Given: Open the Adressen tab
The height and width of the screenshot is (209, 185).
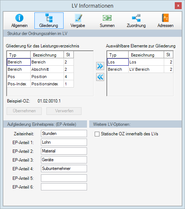Looking at the screenshot, I should [165, 21].
